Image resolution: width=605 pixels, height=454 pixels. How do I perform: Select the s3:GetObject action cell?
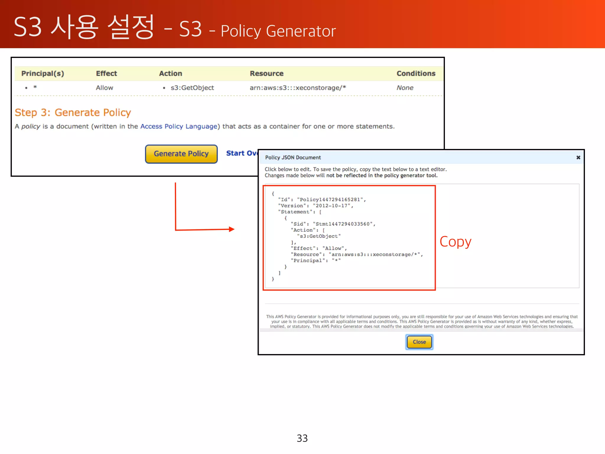(x=192, y=88)
